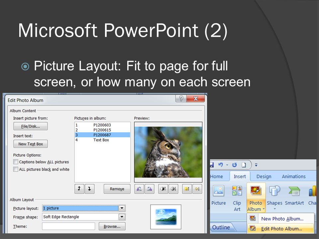Click the Soft Edge Rectangle frame shape box

[80, 217]
